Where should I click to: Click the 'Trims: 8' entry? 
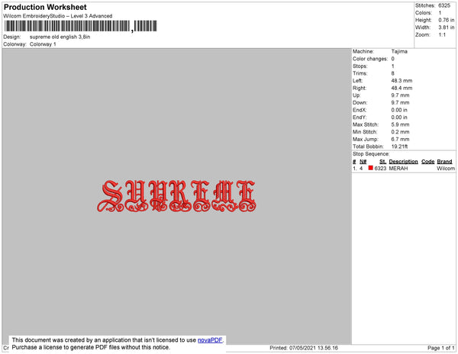pos(373,73)
